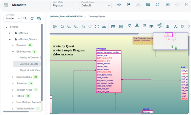Click the columns display icon
This screenshot has width=191, height=115.
coord(144,25)
